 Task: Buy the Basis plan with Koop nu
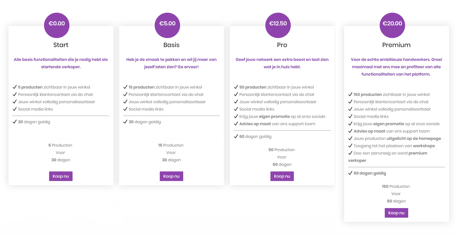171,176
